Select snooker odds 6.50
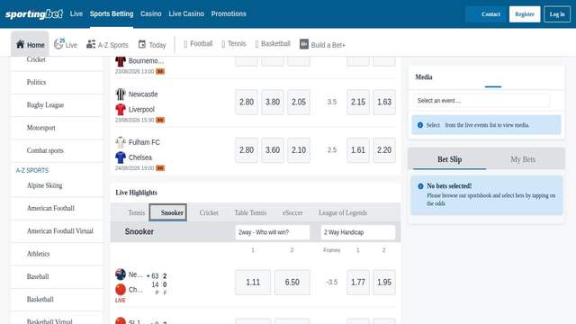This screenshot has height=324, width=576. [292, 282]
